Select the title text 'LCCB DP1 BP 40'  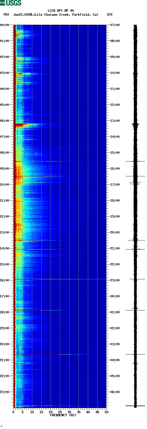(x=61, y=11)
